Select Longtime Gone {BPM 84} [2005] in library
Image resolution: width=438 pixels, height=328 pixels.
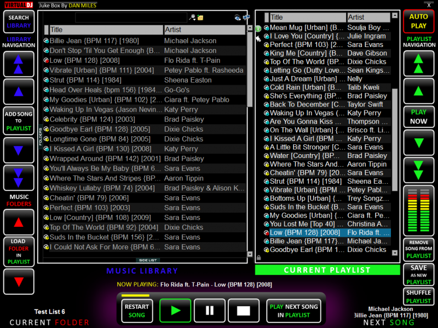pyautogui.click(x=145, y=139)
